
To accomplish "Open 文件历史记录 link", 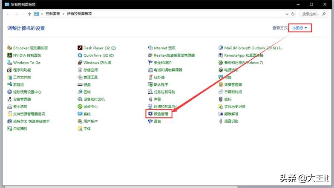I will pyautogui.click(x=235, y=107).
